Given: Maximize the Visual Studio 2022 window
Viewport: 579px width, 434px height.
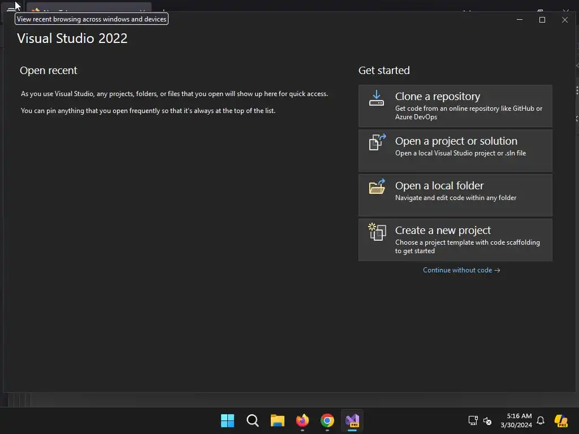Looking at the screenshot, I should click(542, 20).
